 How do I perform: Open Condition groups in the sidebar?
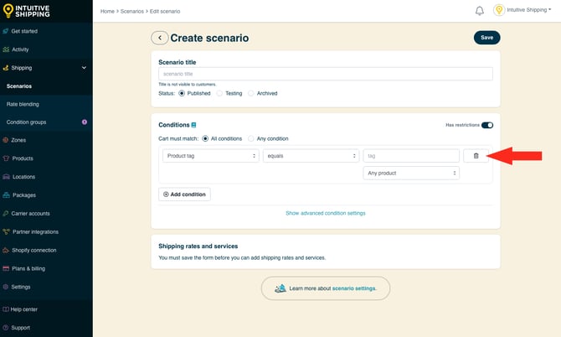pos(26,122)
